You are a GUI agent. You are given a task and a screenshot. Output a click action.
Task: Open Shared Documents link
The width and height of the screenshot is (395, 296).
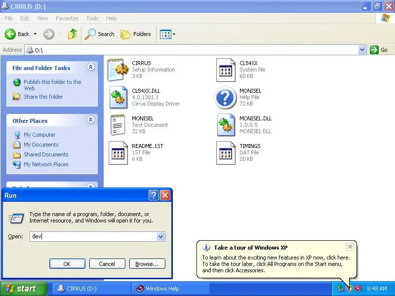tap(46, 154)
